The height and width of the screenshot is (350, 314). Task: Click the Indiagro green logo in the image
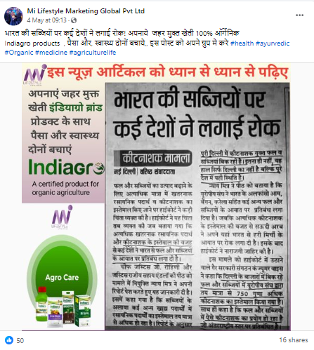[66, 167]
